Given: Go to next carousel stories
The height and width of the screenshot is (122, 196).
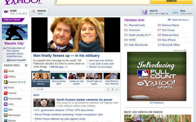Looking at the screenshot, I should (x=117, y=89).
